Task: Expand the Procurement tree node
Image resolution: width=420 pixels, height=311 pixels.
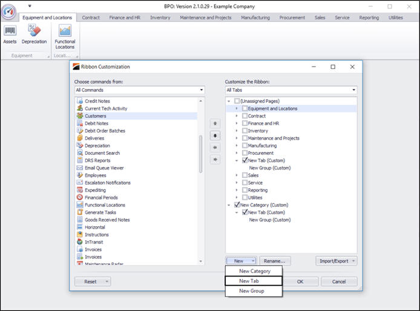Action: [x=237, y=153]
